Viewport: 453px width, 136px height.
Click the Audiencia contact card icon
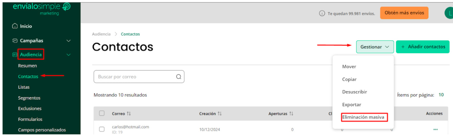coord(15,55)
